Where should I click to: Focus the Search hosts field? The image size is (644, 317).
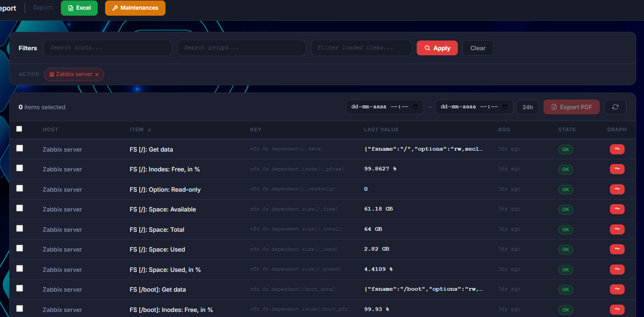tap(108, 48)
